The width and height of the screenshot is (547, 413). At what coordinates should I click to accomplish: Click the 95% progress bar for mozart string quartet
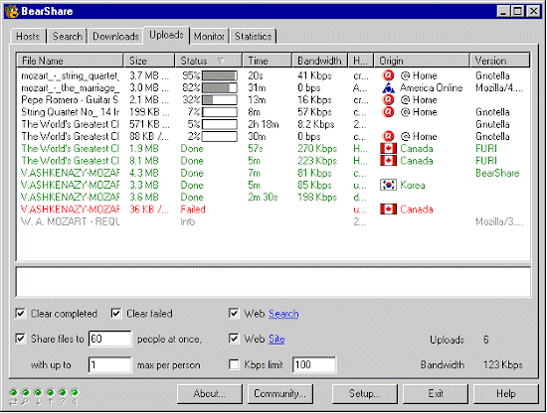(x=220, y=75)
